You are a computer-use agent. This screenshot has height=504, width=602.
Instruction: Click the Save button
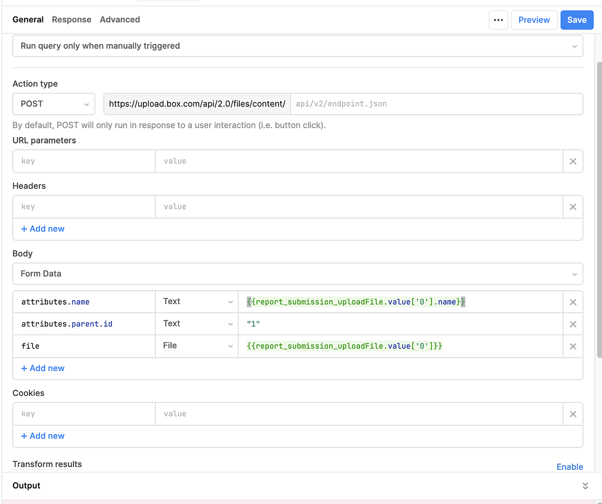point(577,19)
